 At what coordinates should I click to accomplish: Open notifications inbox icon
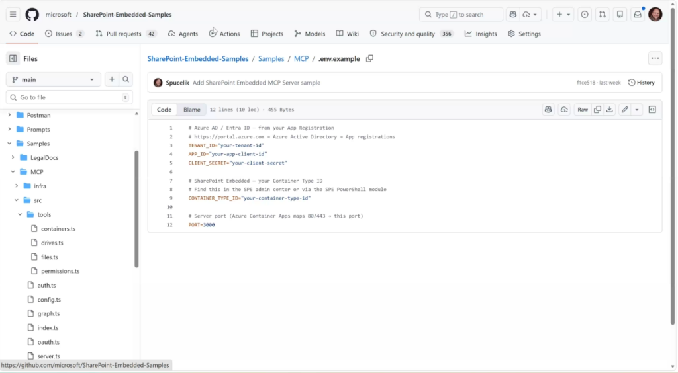(638, 15)
